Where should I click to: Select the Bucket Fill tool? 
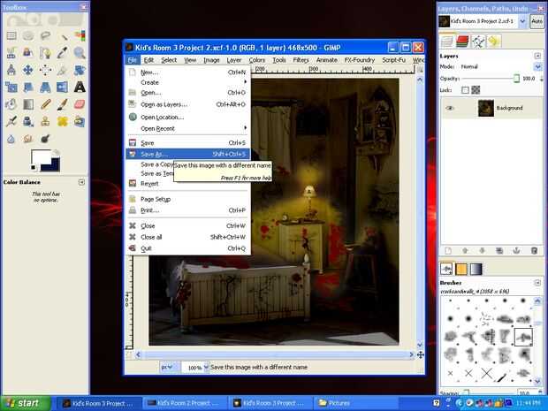(11, 104)
